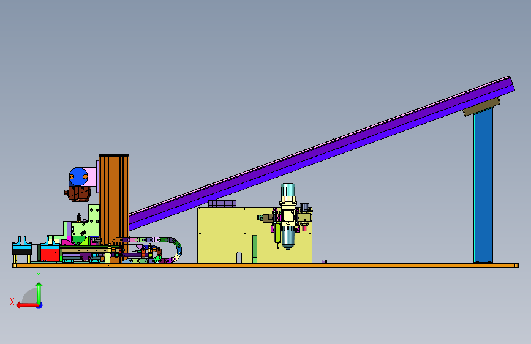Select the red block near the base
Screen dimensions: 531x344
click(x=50, y=254)
